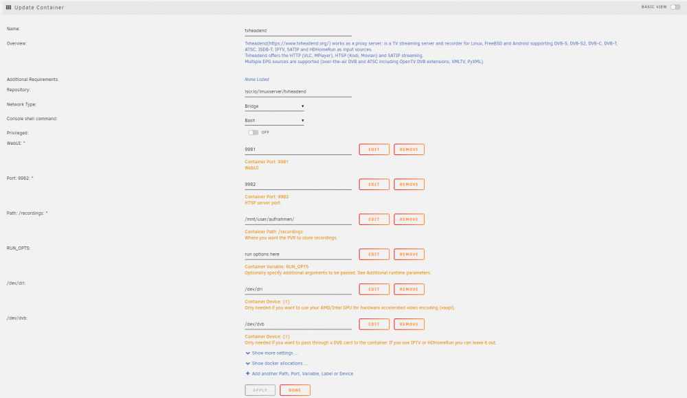Click 'None Listed' additional requirements text
The height and width of the screenshot is (398, 687).
[257, 79]
